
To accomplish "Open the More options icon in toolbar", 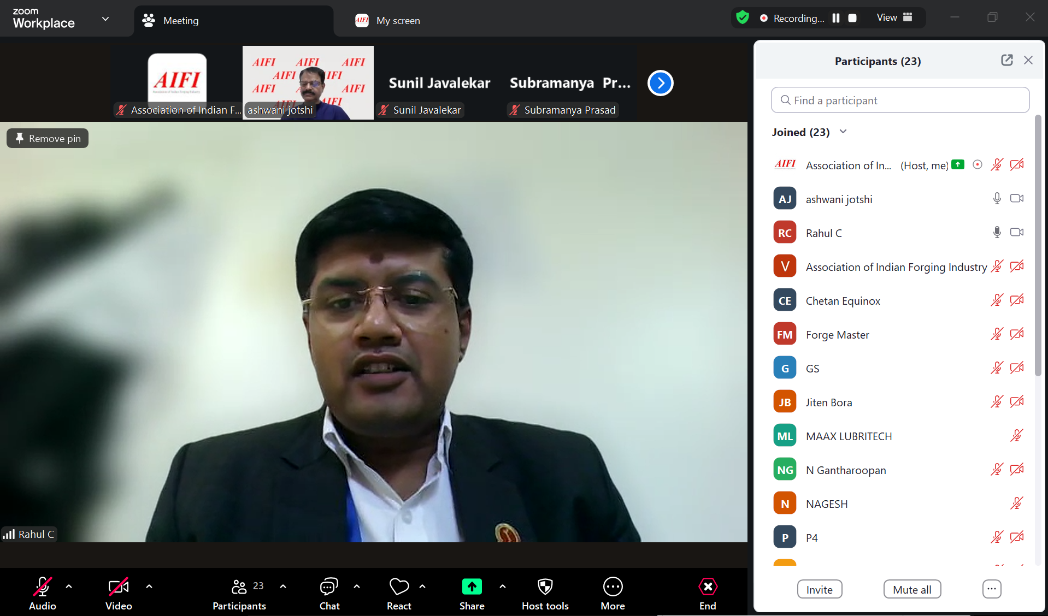I will (x=613, y=588).
